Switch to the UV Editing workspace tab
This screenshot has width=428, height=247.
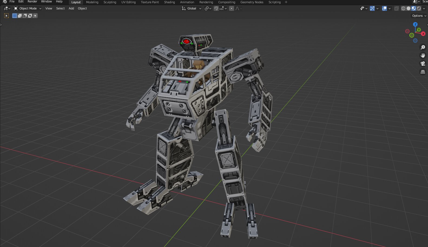[129, 2]
